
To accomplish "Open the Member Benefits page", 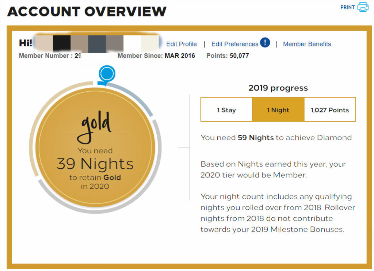I will click(x=307, y=44).
